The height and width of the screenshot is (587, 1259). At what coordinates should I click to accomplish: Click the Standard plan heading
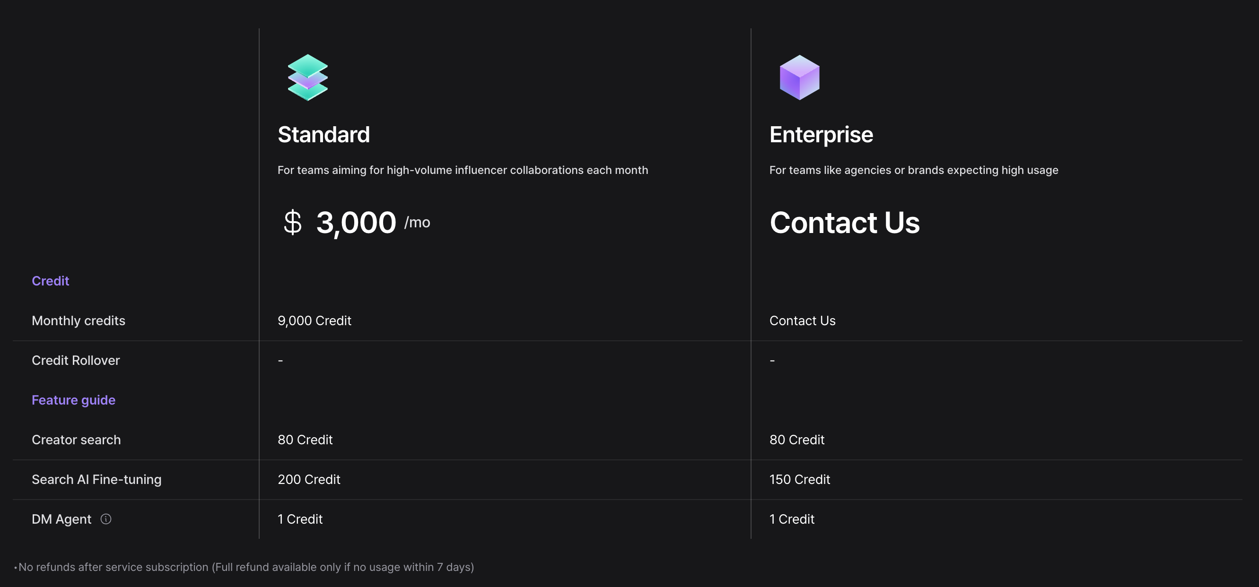point(323,134)
